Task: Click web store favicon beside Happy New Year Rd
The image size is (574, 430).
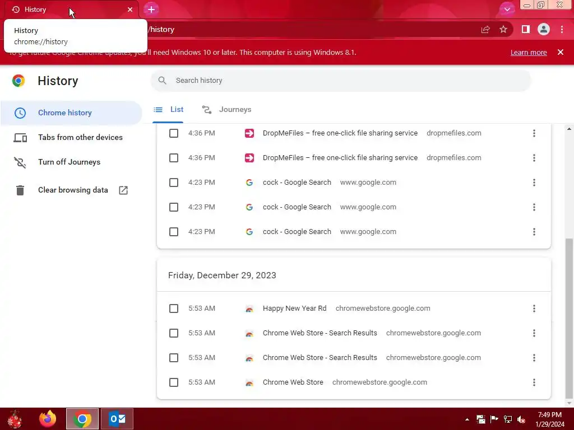Action: (x=249, y=309)
